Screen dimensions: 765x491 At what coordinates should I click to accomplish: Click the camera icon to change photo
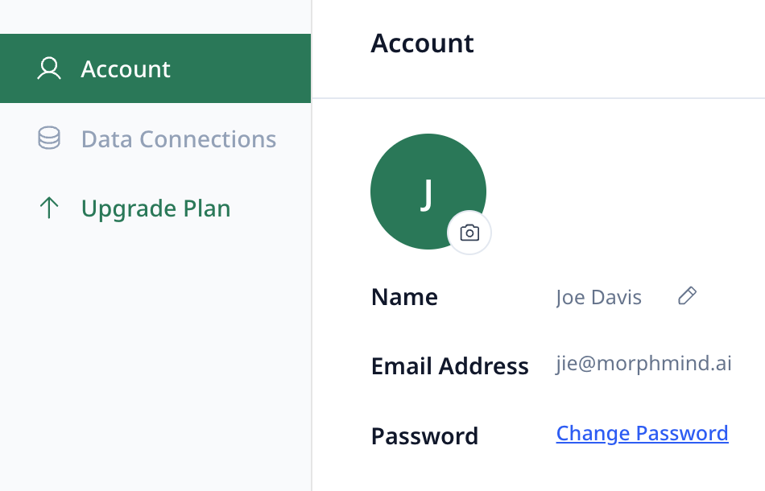469,233
